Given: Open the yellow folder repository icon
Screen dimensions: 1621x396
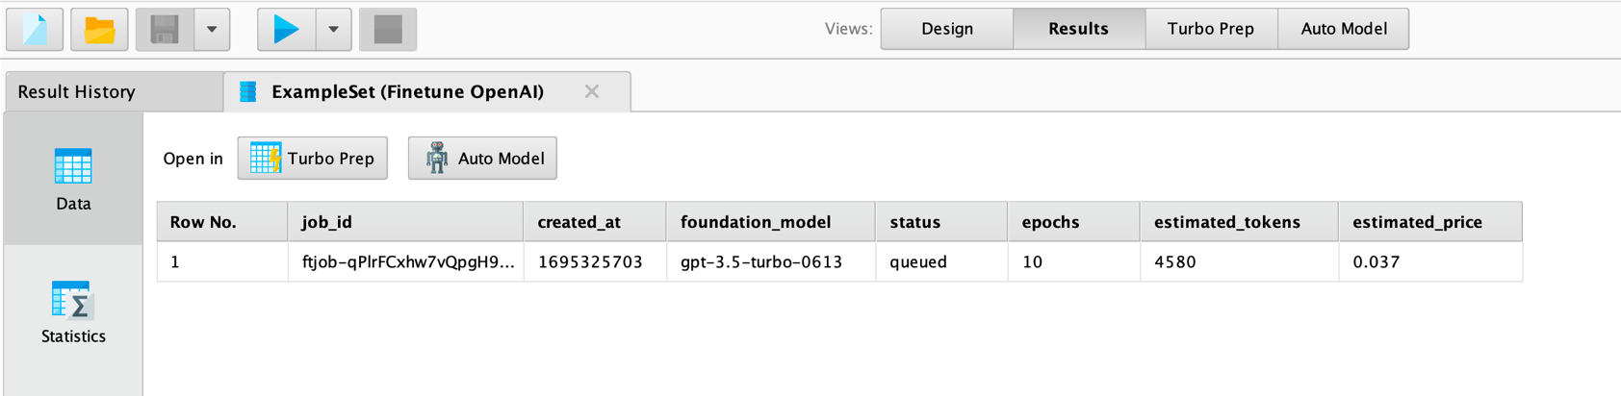Looking at the screenshot, I should coord(99,30).
